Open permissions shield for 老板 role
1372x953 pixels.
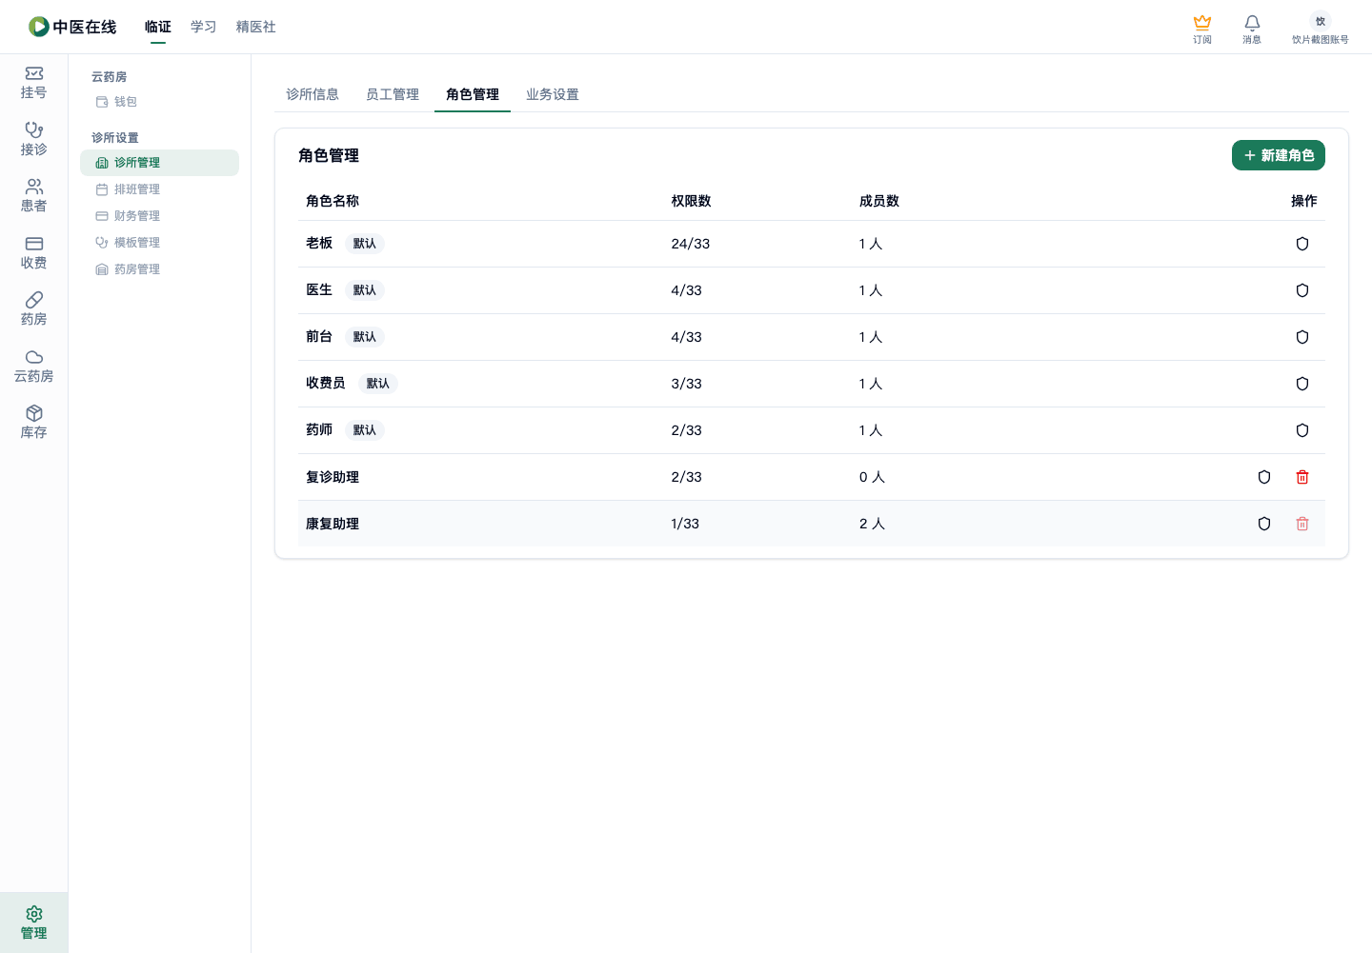click(x=1302, y=244)
